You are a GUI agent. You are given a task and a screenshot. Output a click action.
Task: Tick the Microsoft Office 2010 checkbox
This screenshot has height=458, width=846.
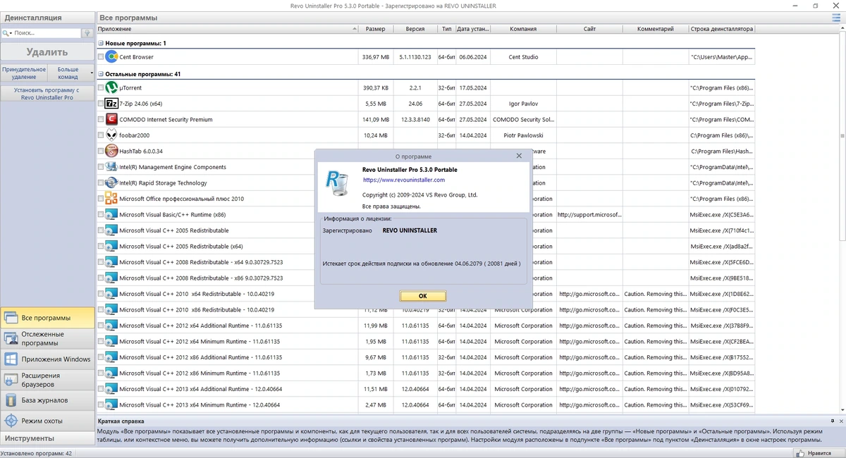(101, 199)
